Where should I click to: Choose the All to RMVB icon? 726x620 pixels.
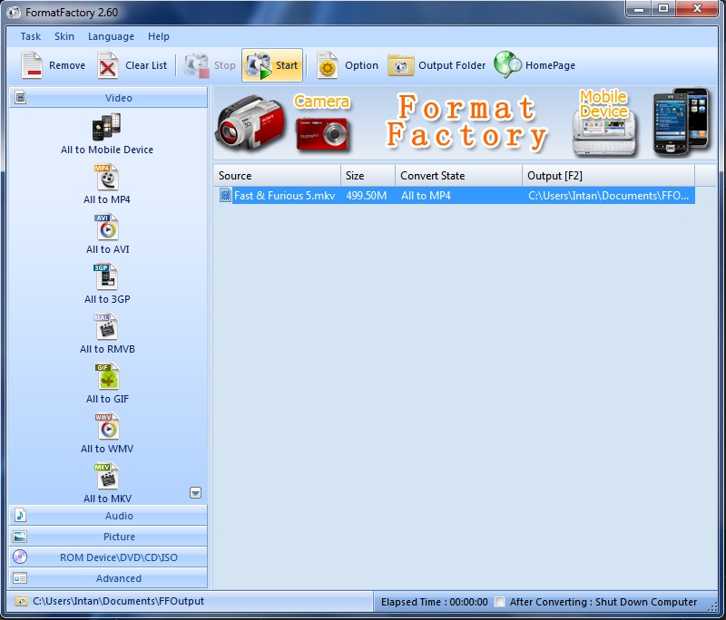point(106,327)
